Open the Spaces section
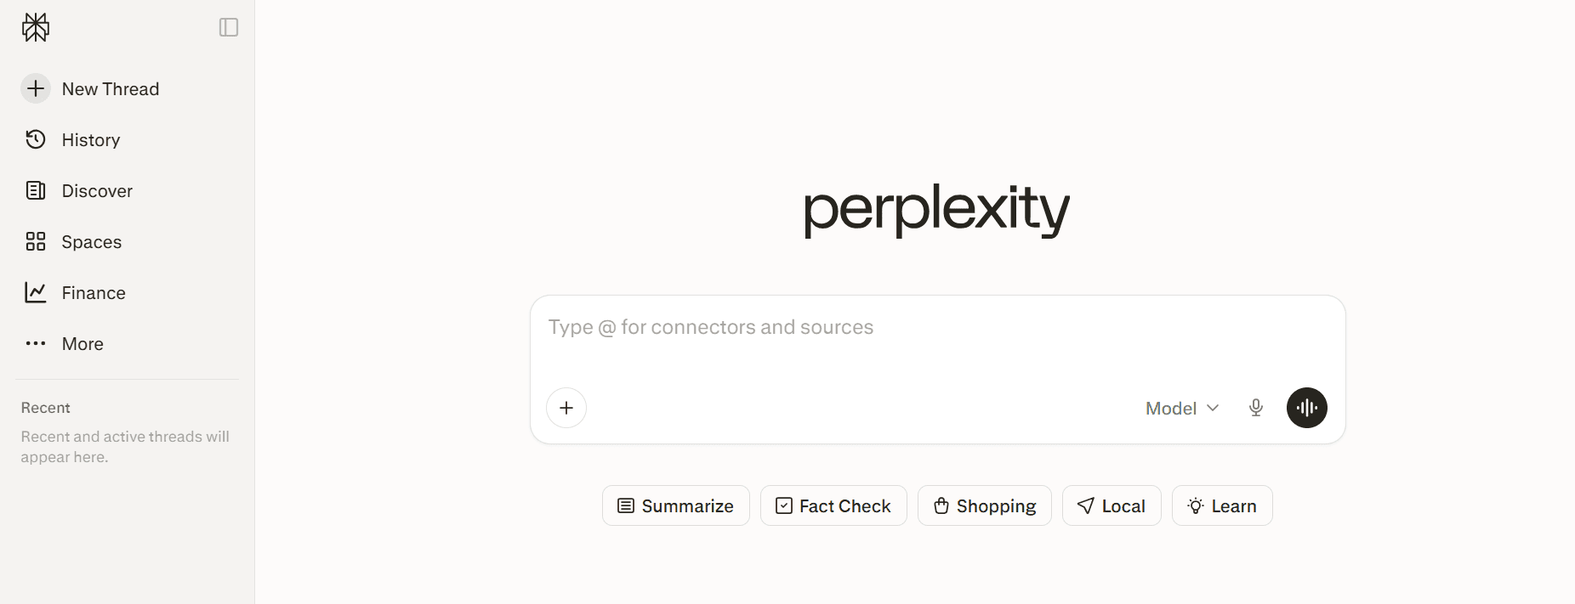The image size is (1575, 604). 90,241
